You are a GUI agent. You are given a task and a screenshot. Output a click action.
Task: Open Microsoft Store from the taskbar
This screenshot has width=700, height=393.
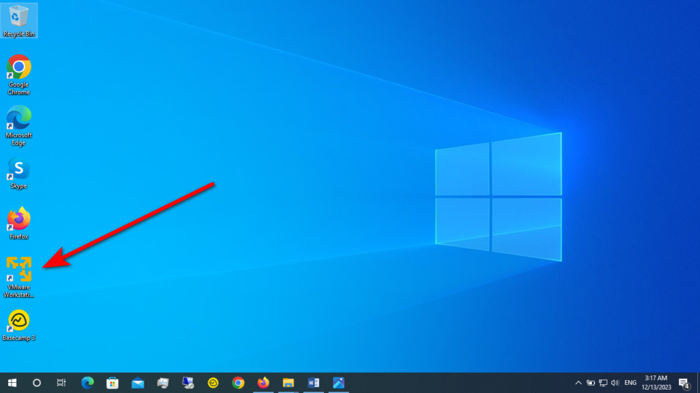tap(113, 383)
